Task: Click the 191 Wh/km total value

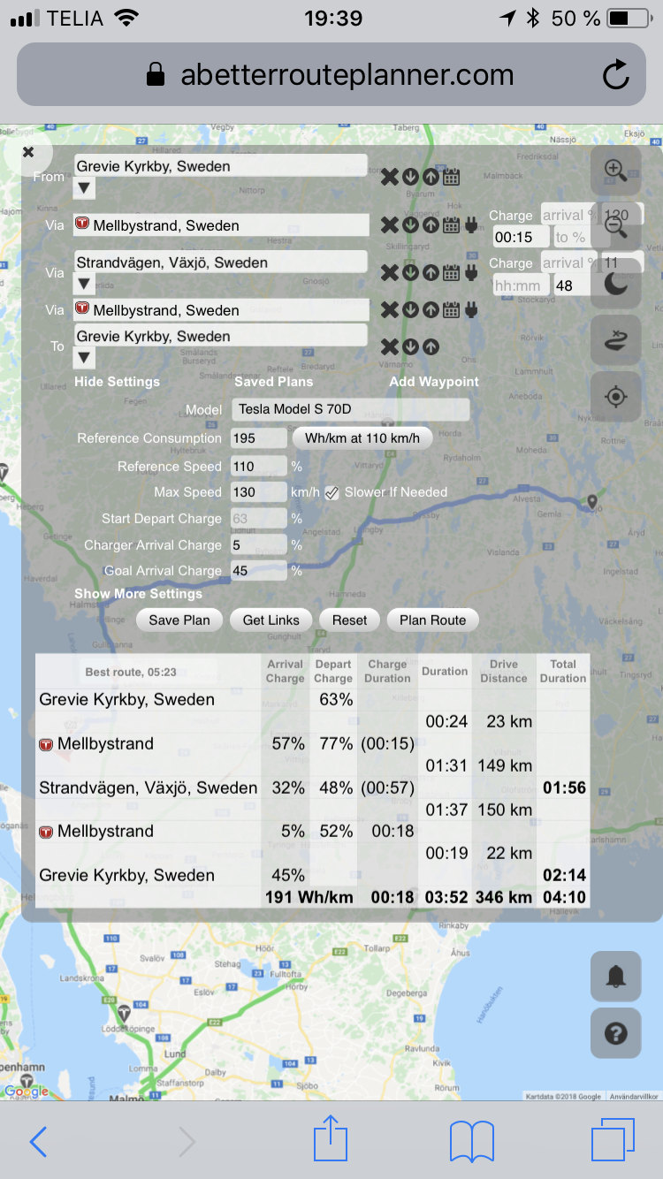Action: pos(309,897)
